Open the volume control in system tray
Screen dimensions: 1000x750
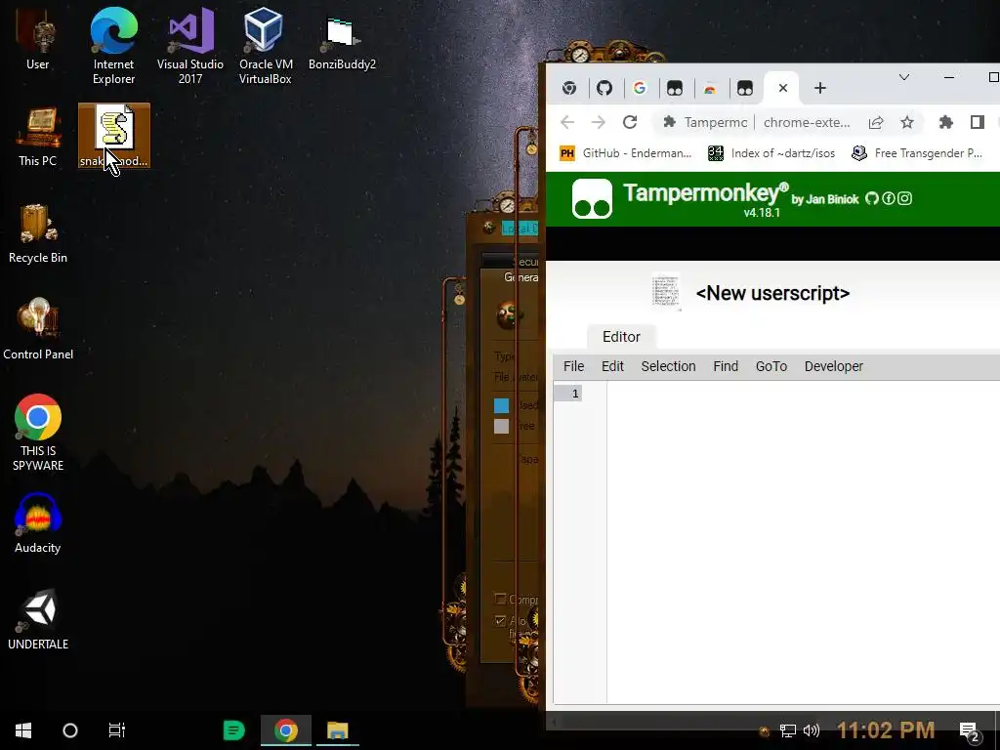click(x=811, y=730)
